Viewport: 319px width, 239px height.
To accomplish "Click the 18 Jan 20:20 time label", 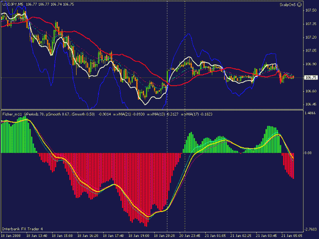I will pyautogui.click(x=164, y=236).
